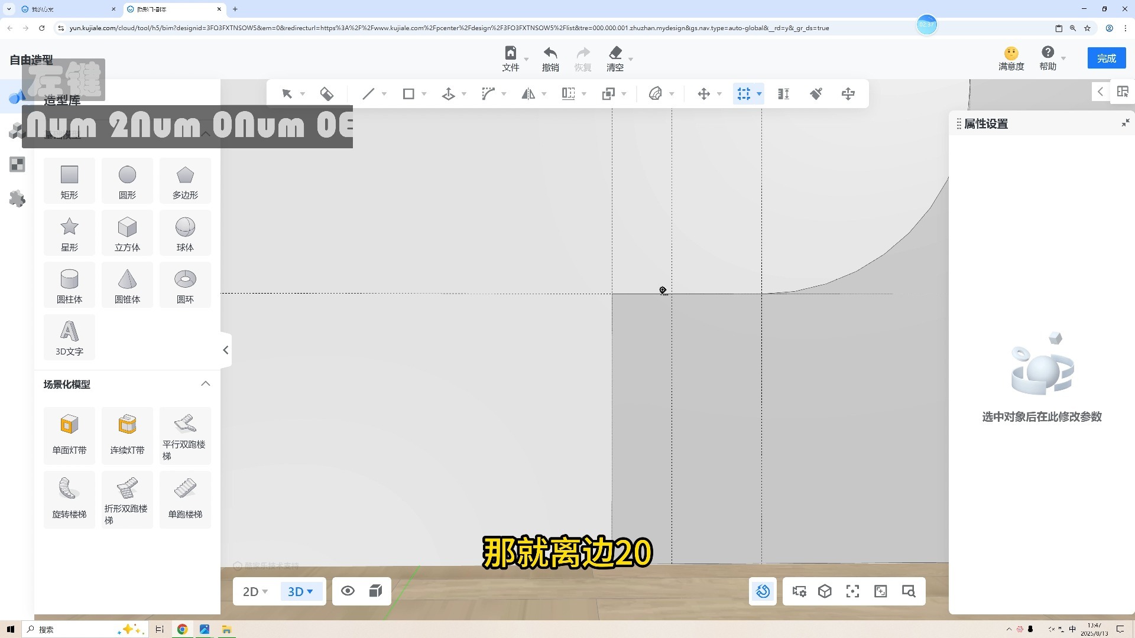Viewport: 1135px width, 638px height.
Task: Select the rectangle drawing tool
Action: pyautogui.click(x=408, y=94)
